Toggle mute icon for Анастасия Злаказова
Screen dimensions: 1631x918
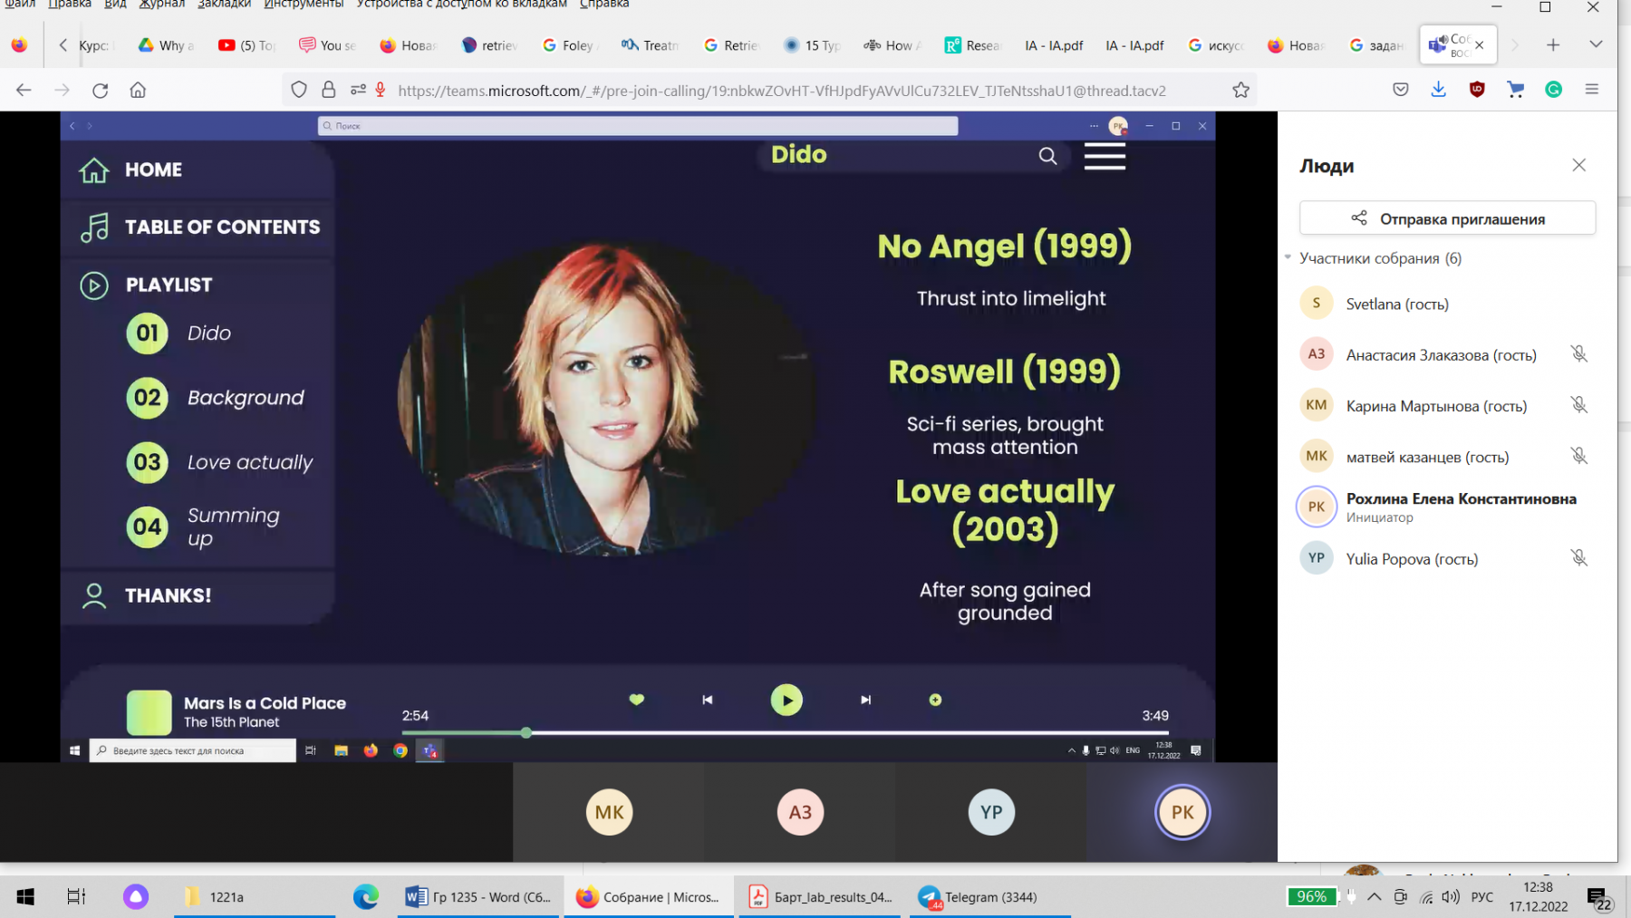pyautogui.click(x=1579, y=354)
